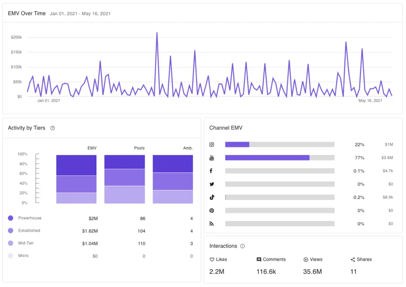Image resolution: width=406 pixels, height=287 pixels.
Task: Click the Instagram channel icon
Action: point(212,144)
